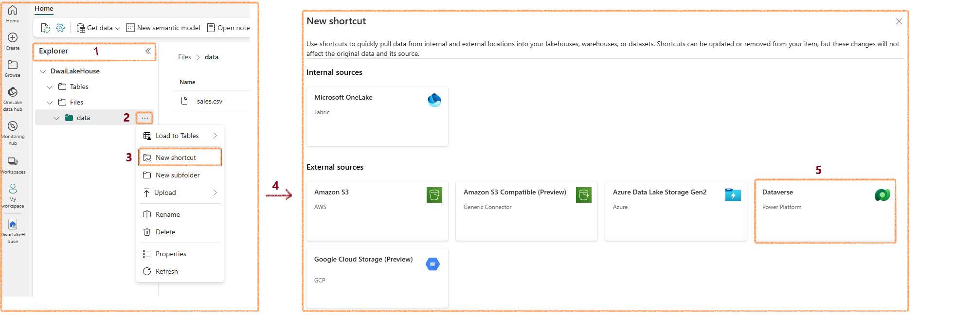The height and width of the screenshot is (315, 973).
Task: Collapse the DwaiLakeHouse tree root
Action: click(43, 71)
